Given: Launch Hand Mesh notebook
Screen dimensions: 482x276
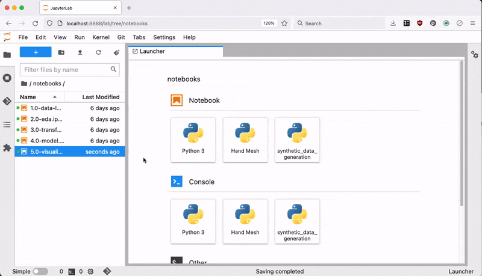Looking at the screenshot, I should click(x=245, y=140).
